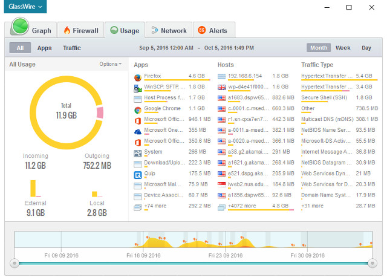The image size is (387, 280).
Task: Click the Host Process window icon
Action: tap(138, 99)
